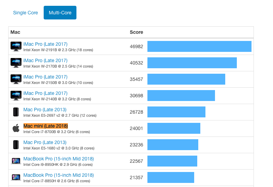Image resolution: width=273 pixels, height=187 pixels.
Task: Click score value 30698
Action: tap(136, 96)
